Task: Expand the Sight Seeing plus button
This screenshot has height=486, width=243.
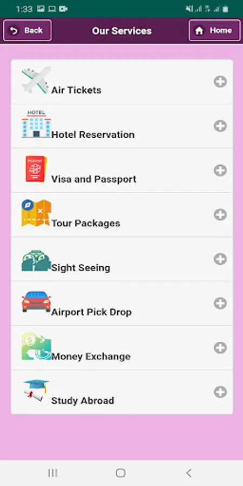Action: click(x=220, y=259)
